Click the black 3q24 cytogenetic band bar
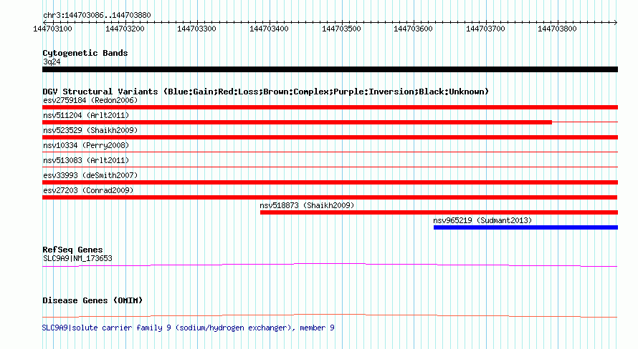The image size is (638, 349). [x=330, y=69]
